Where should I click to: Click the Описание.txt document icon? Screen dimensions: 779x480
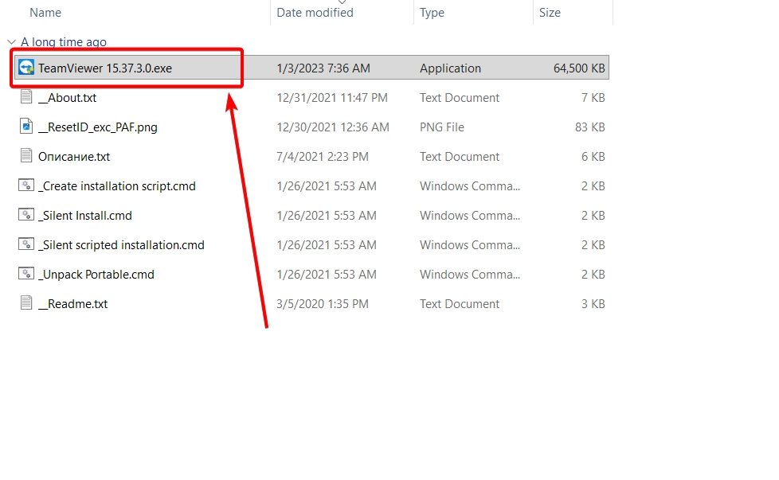(26, 155)
